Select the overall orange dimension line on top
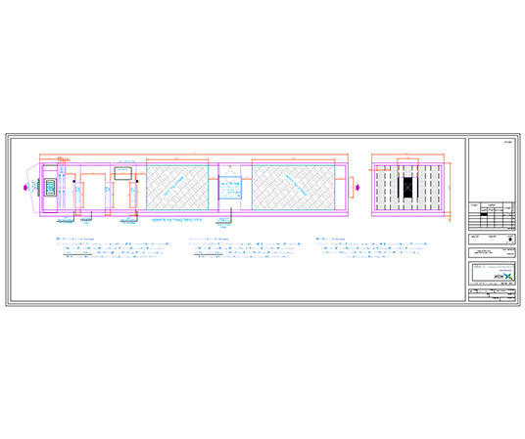Image resolution: width=525 pixels, height=439 pixels. pos(194,154)
